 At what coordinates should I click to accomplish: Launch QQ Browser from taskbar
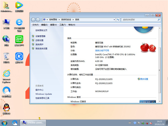pos(15,123)
